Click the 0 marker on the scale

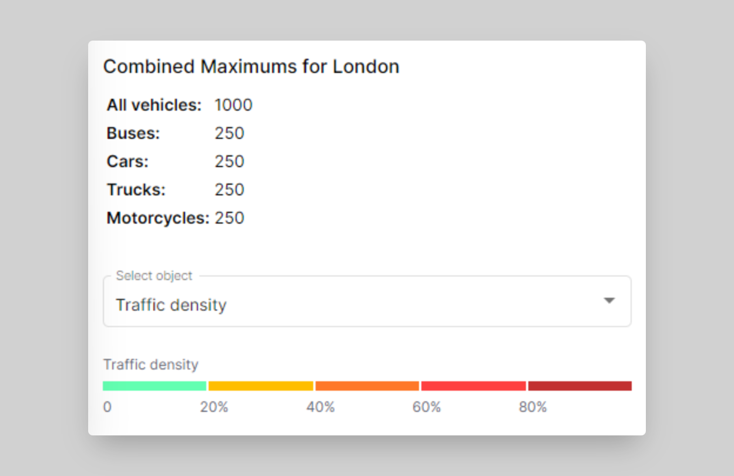(x=108, y=406)
